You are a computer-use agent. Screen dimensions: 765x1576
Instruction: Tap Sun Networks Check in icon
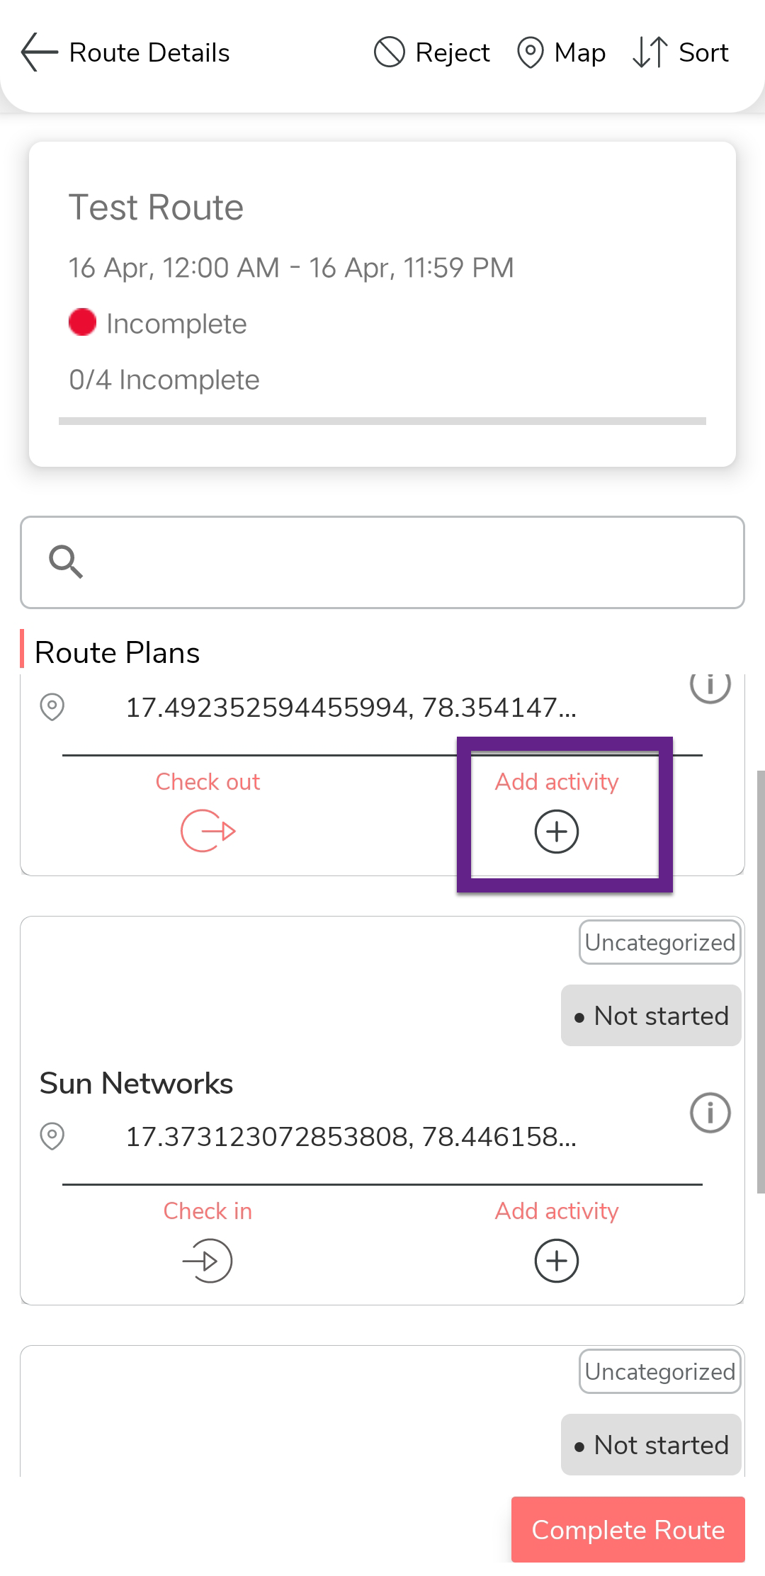click(x=208, y=1260)
